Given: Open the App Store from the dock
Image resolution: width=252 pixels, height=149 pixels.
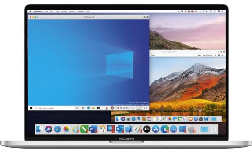Looking at the screenshot, I should point(155,129).
